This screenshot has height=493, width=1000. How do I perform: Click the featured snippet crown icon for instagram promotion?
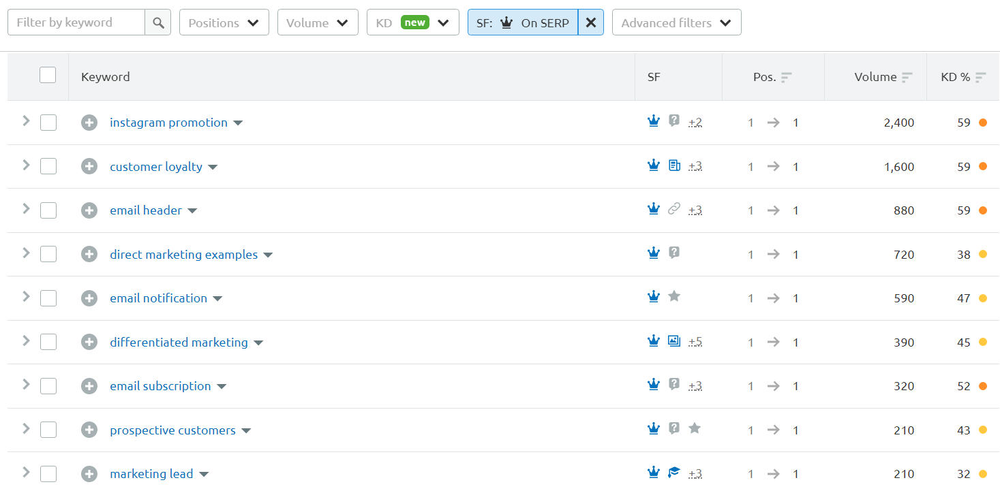654,121
